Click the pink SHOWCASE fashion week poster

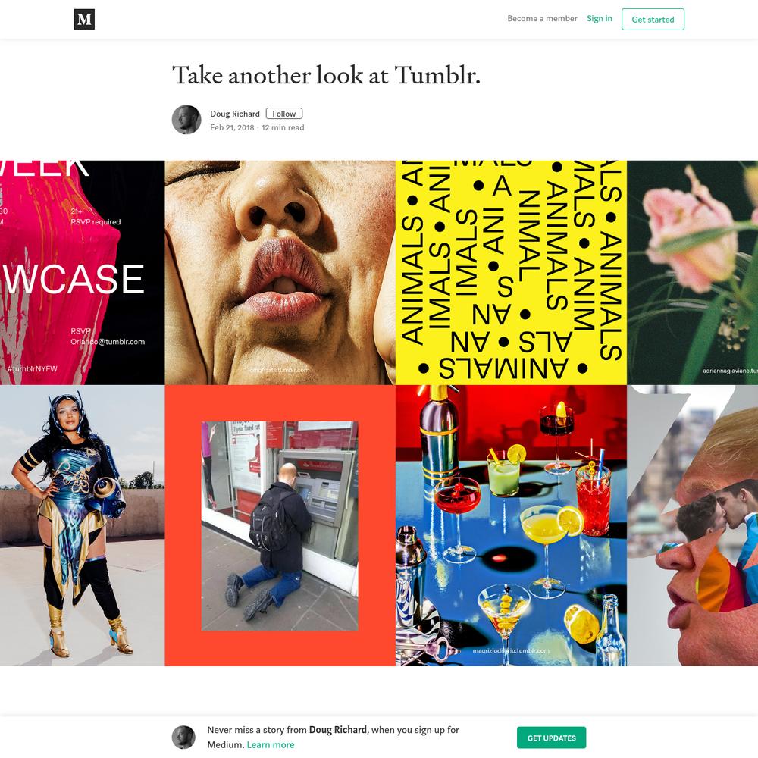pos(82,273)
